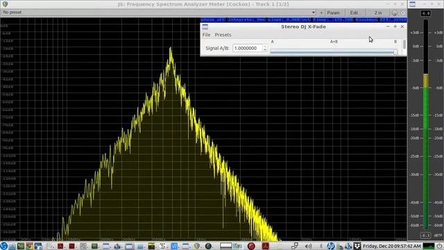The image size is (444, 250).
Task: Click the floor dB setting
Action: (333, 19)
